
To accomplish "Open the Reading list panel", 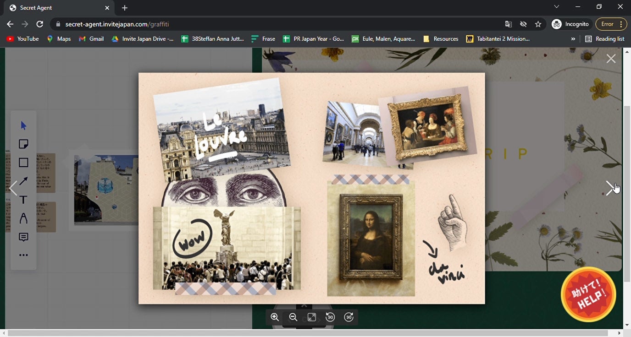I will point(605,39).
